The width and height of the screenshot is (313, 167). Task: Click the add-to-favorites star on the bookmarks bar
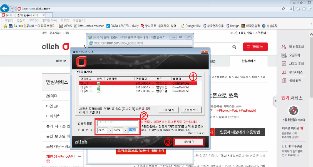5,26
